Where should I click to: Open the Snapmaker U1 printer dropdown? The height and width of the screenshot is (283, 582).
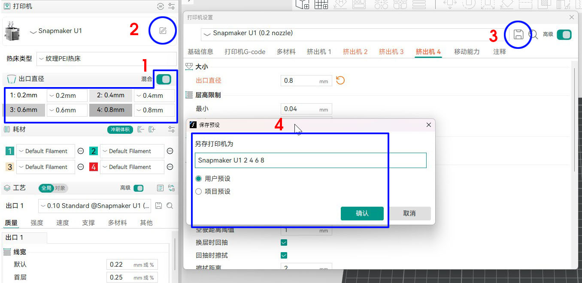(x=56, y=31)
